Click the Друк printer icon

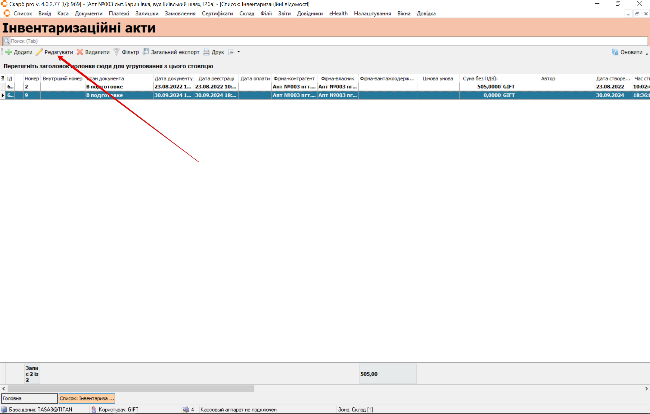coord(206,52)
